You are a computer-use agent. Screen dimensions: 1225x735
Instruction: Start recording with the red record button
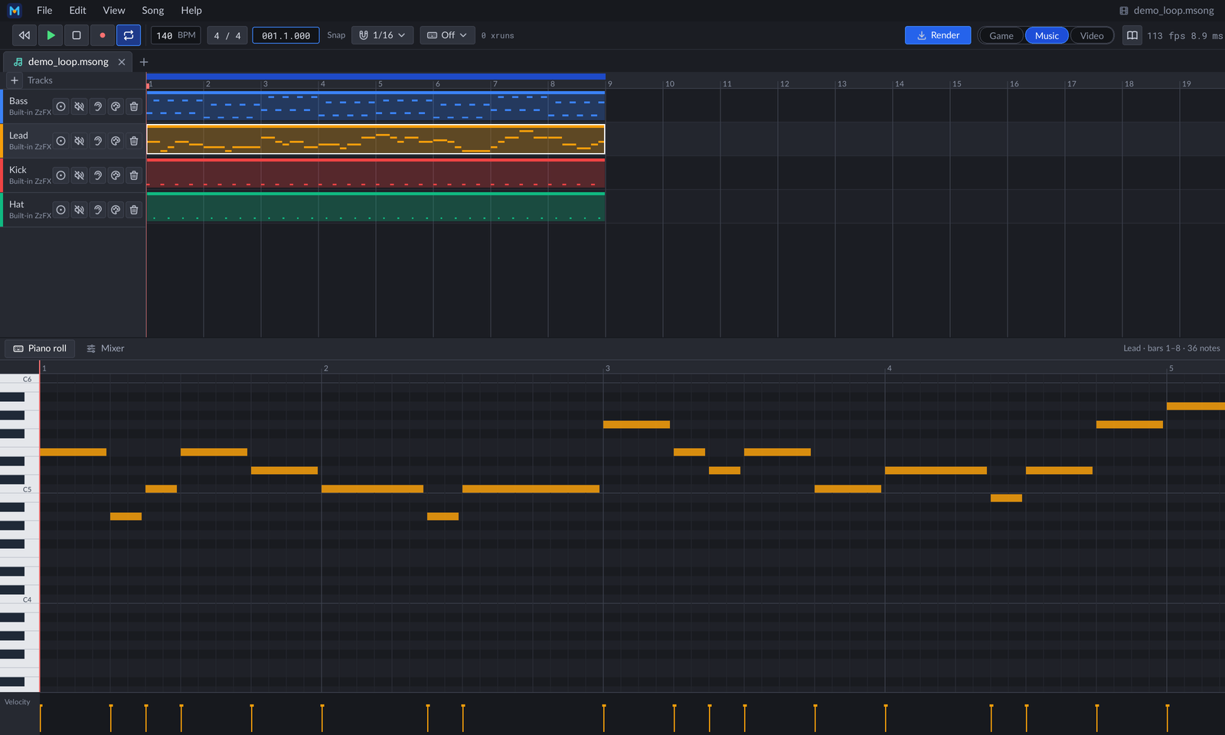pyautogui.click(x=103, y=35)
